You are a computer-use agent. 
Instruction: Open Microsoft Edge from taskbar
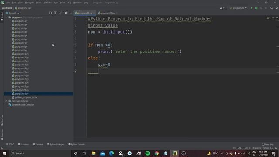(112, 153)
